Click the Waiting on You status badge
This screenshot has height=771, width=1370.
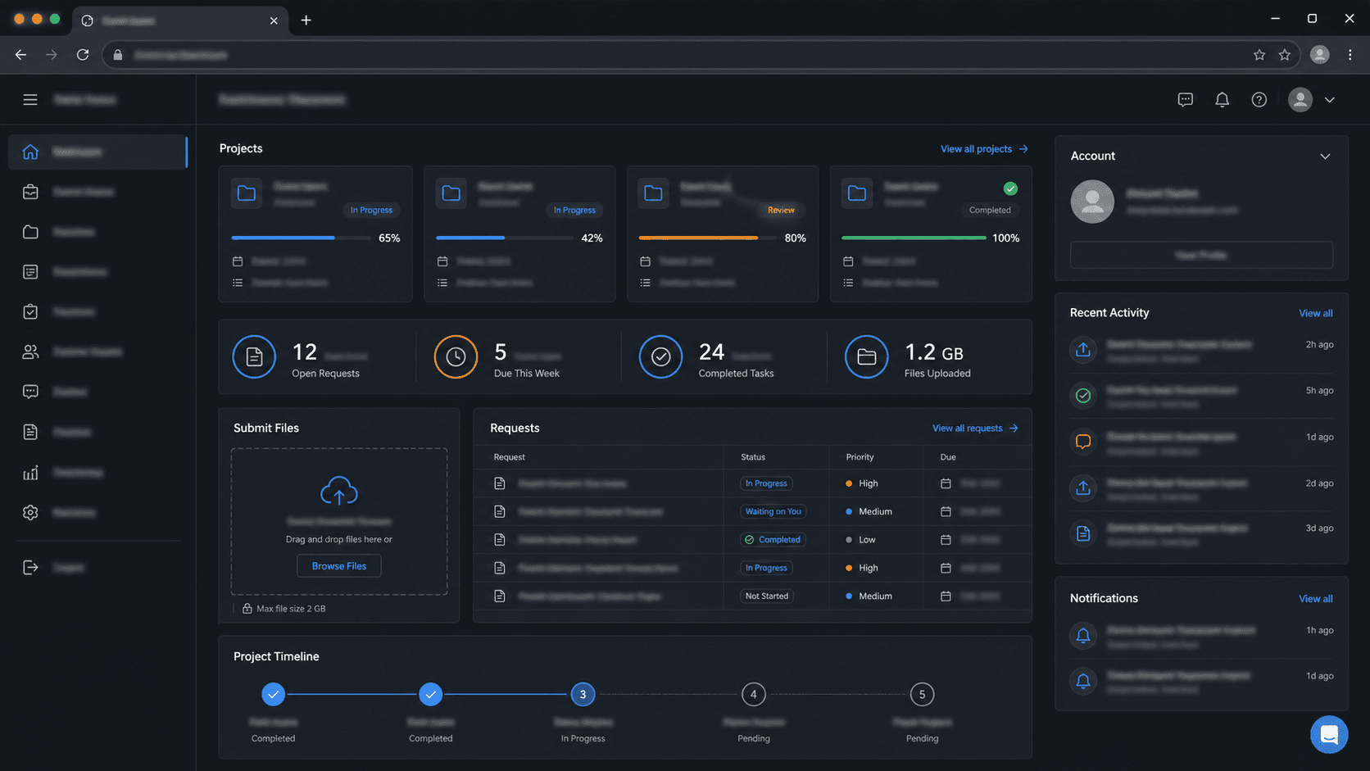click(773, 511)
